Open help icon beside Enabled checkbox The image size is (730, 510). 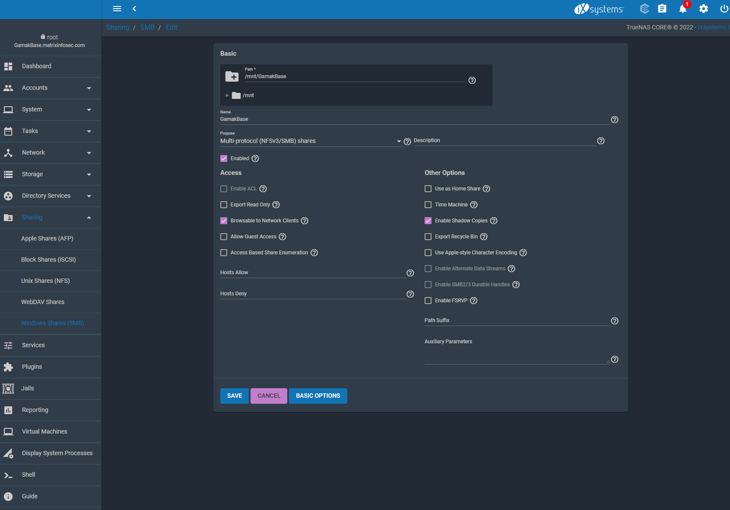pyautogui.click(x=255, y=158)
